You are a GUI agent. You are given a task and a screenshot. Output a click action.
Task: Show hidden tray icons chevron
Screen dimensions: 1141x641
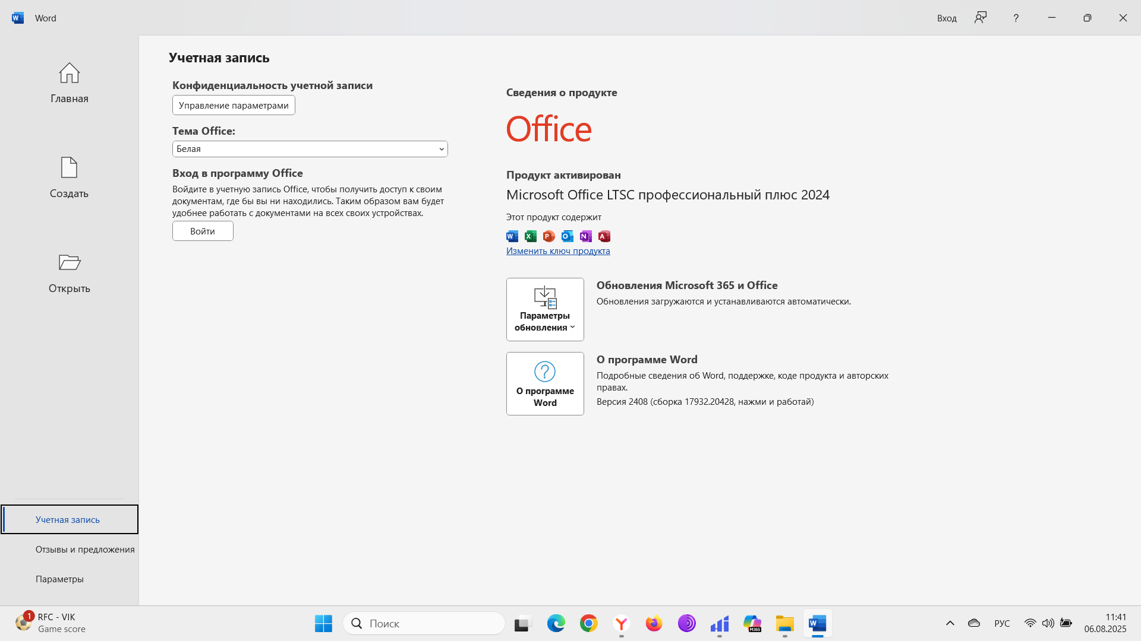(950, 623)
